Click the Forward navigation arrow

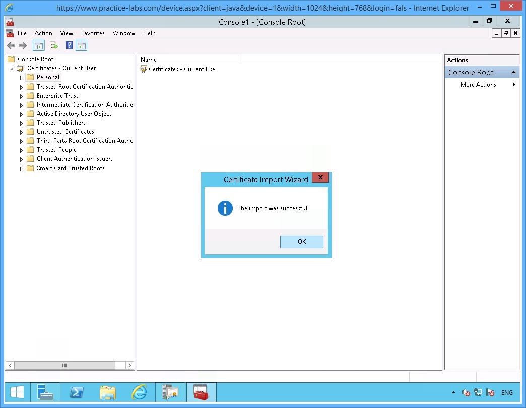(23, 45)
